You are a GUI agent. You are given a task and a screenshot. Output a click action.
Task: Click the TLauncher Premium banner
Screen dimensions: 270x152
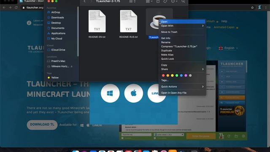(232, 111)
